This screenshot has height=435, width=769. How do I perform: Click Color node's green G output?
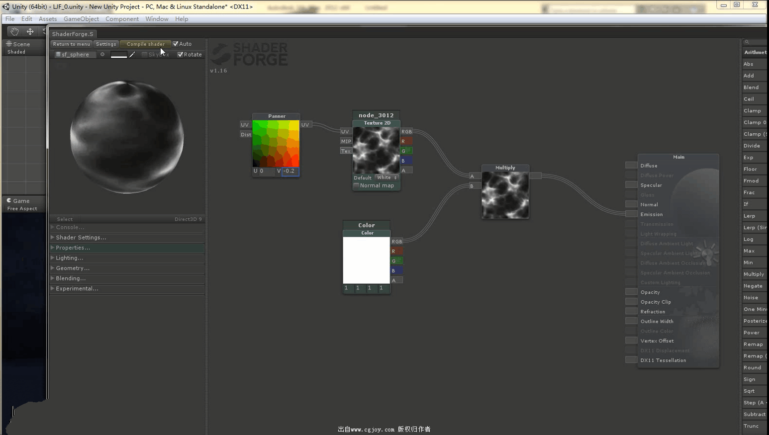[x=396, y=261]
